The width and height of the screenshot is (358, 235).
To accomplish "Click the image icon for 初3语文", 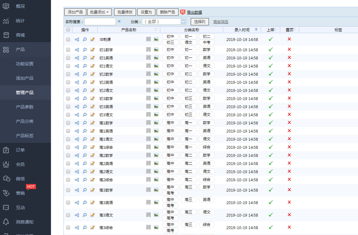I will tap(156, 115).
